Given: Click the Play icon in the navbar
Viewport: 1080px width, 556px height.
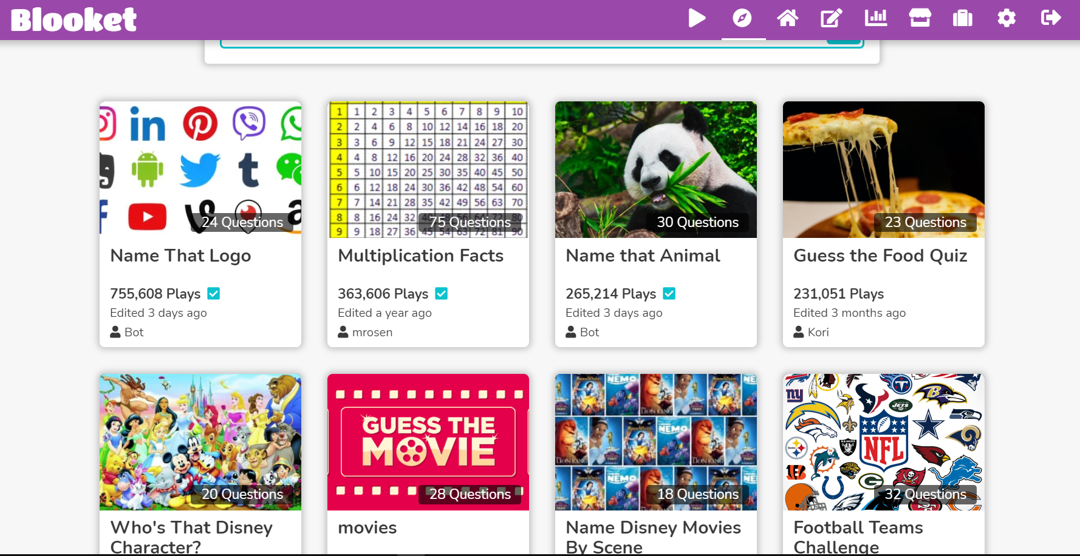Looking at the screenshot, I should [697, 18].
